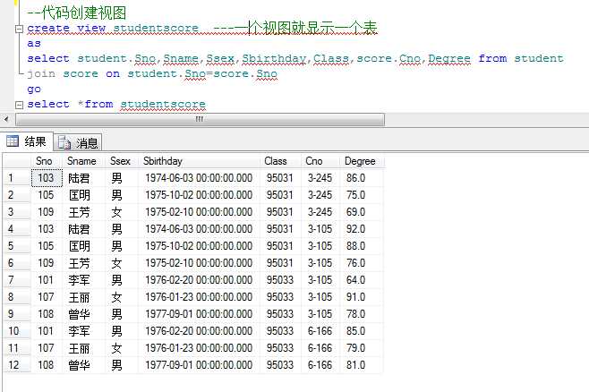Viewport: 589px width, 392px height.
Task: Click the Degree cell 75.0
Action: click(x=362, y=195)
